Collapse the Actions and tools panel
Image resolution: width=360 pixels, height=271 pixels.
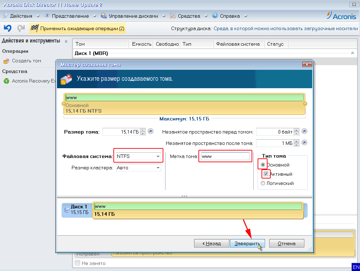66,41
